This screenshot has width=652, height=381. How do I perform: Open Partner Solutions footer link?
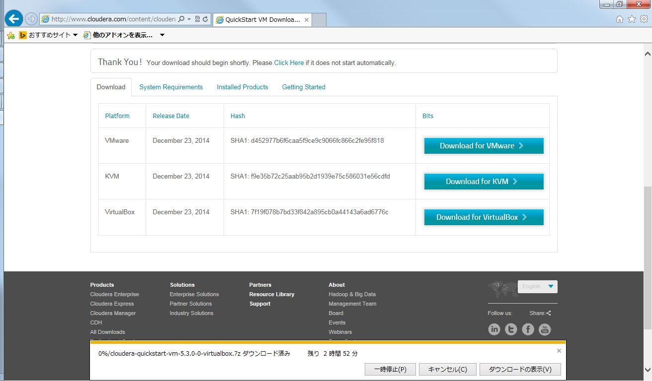tap(191, 304)
